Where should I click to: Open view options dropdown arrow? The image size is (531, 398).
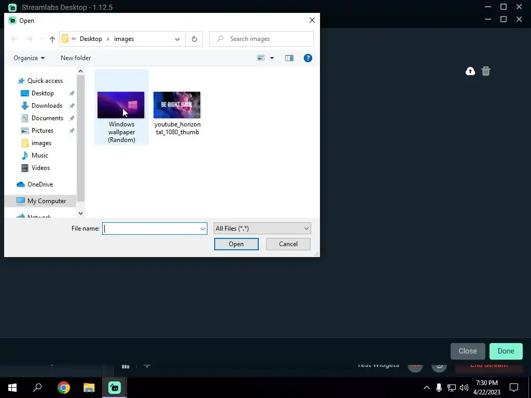[272, 58]
